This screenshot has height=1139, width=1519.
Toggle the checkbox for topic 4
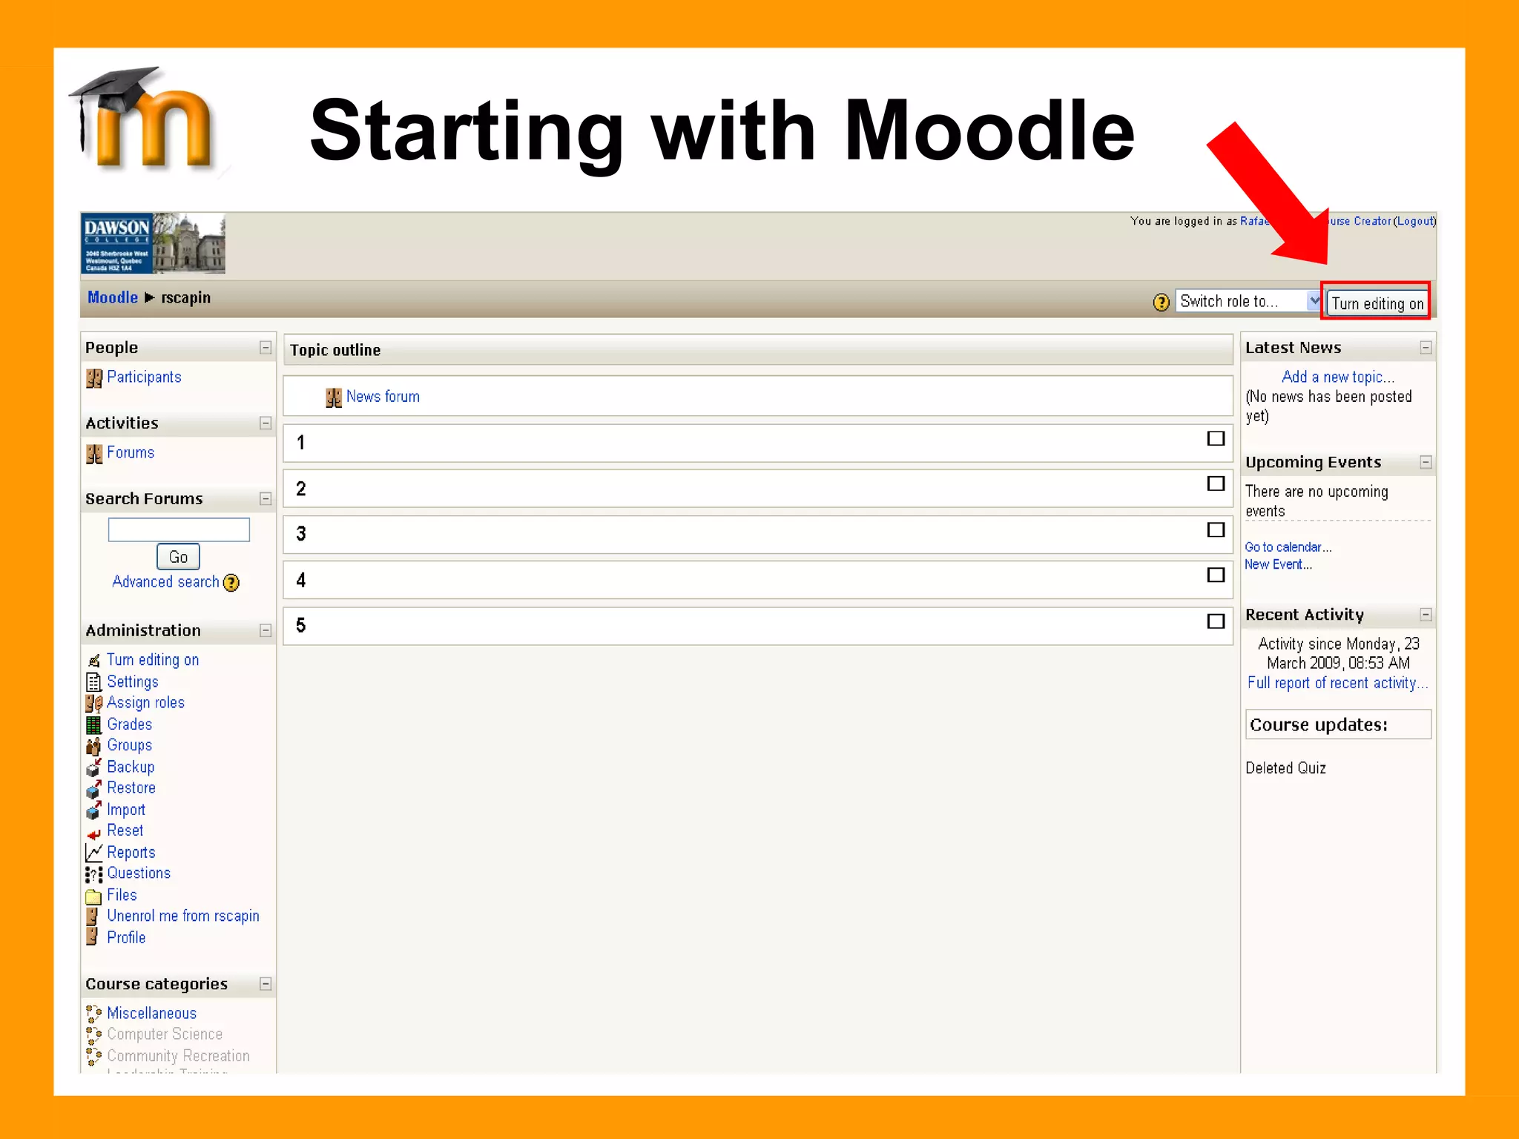point(1216,575)
